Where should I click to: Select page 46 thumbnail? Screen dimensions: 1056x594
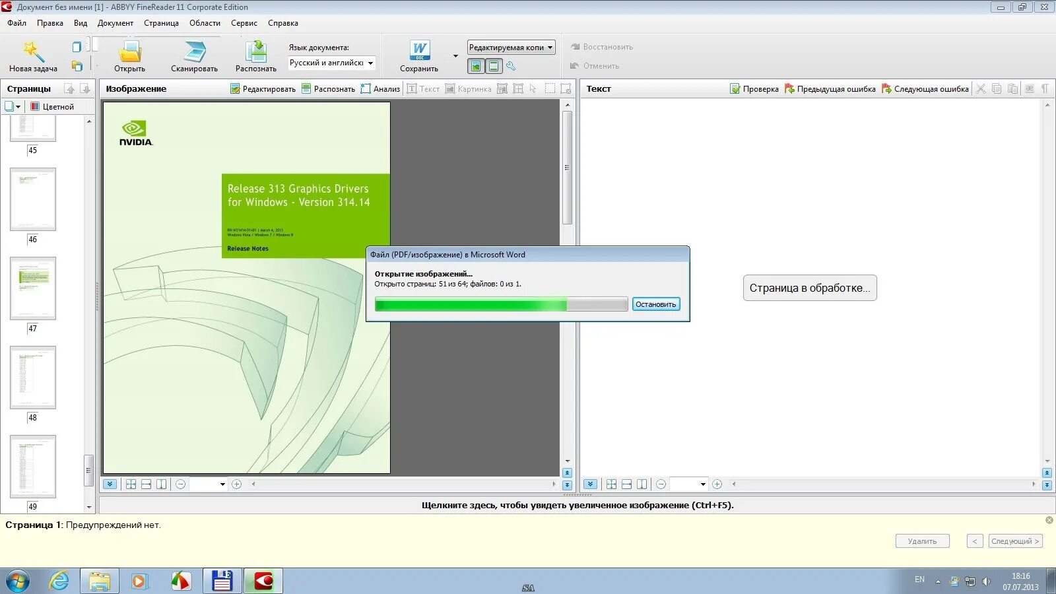coord(33,199)
